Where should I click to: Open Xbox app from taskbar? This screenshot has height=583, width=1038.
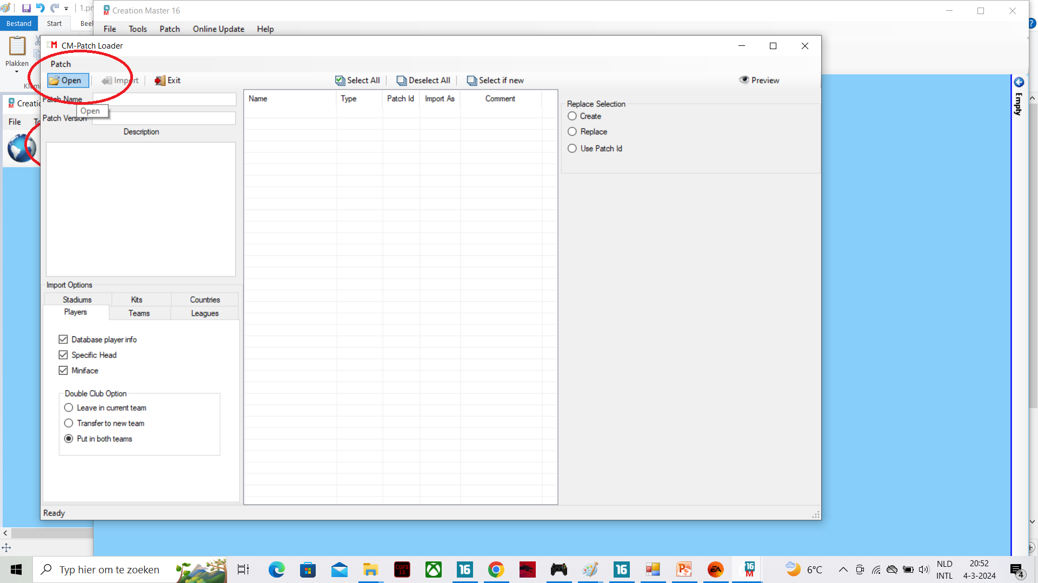click(x=434, y=570)
